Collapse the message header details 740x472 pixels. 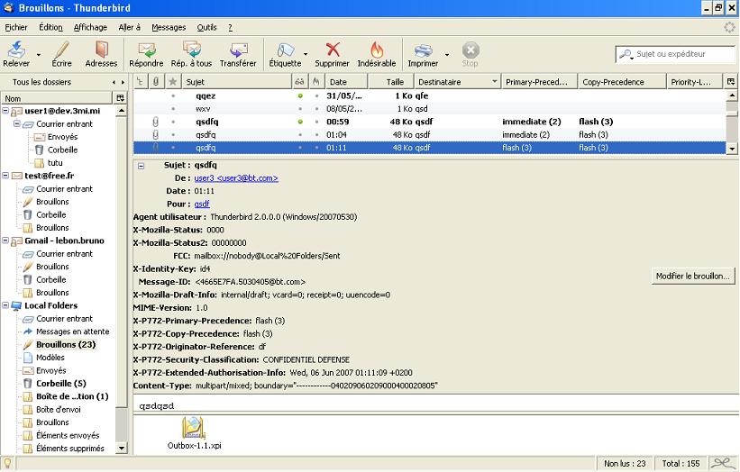point(141,166)
